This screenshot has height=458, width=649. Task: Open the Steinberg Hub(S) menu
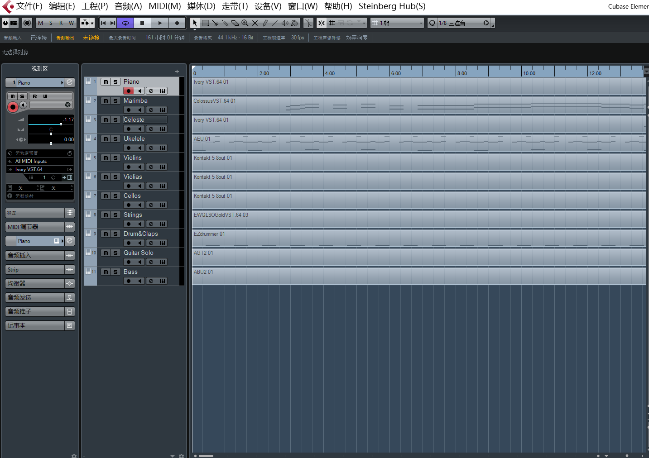pos(392,6)
